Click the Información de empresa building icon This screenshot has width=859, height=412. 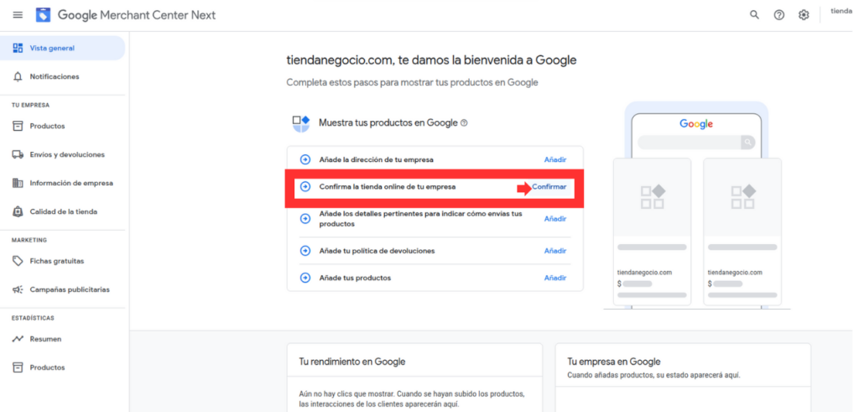(x=18, y=183)
